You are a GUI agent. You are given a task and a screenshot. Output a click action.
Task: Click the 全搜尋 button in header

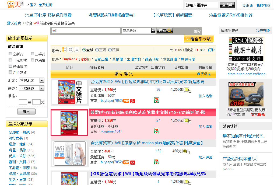tap(227, 5)
